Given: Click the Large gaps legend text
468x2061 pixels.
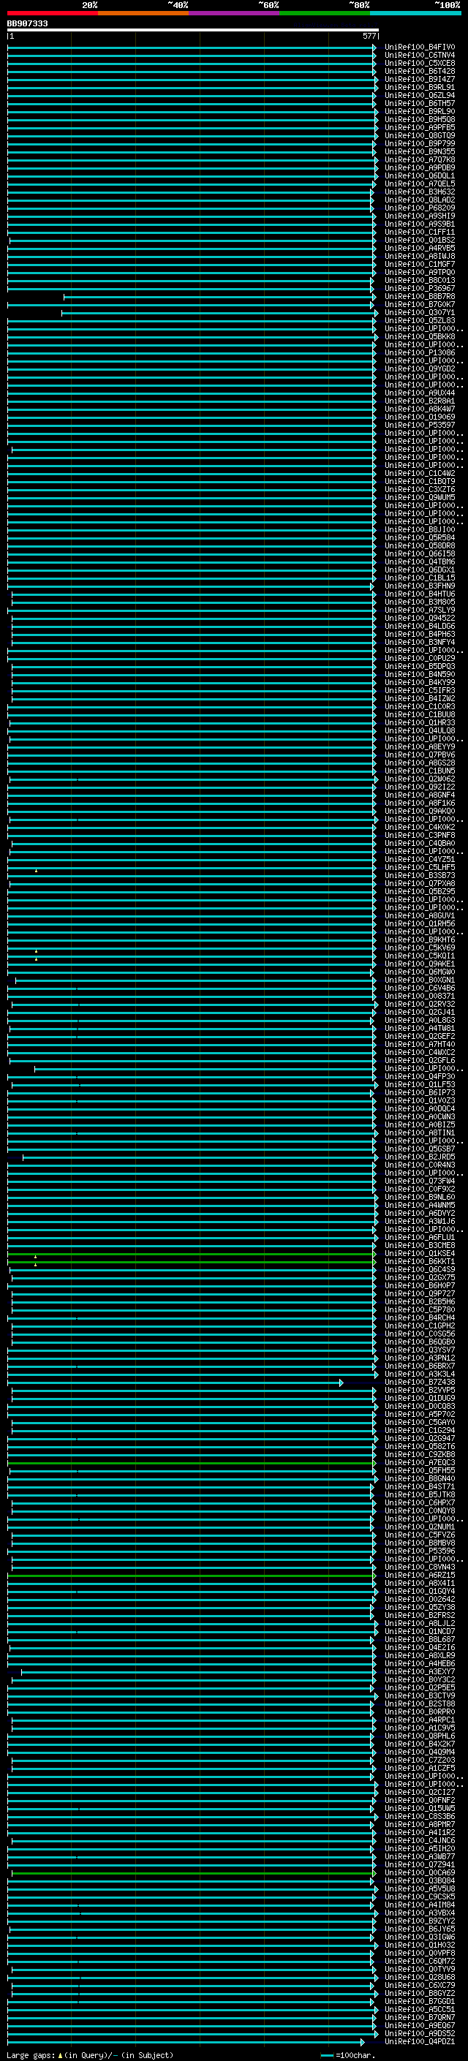Looking at the screenshot, I should click(x=31, y=2055).
